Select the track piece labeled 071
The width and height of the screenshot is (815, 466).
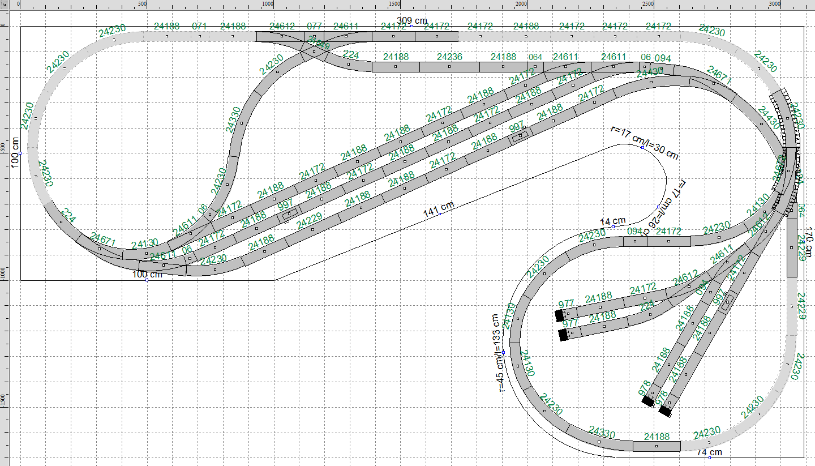pyautogui.click(x=200, y=37)
